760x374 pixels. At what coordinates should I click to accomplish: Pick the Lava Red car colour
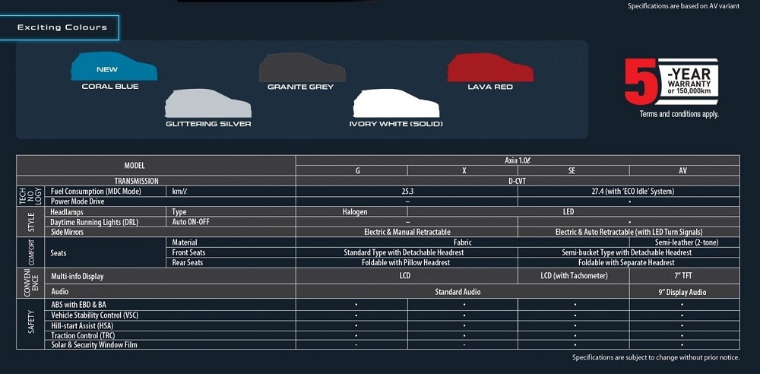[490, 68]
